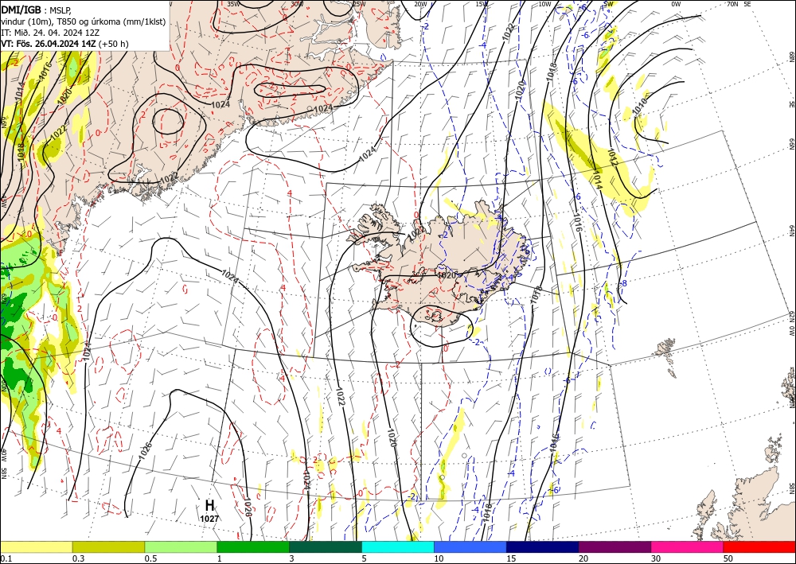This screenshot has height=564, width=796.
Task: Click the 'VT: Fös. 26.04.2024 14Z (+50 h)' line
Action: click(x=64, y=44)
